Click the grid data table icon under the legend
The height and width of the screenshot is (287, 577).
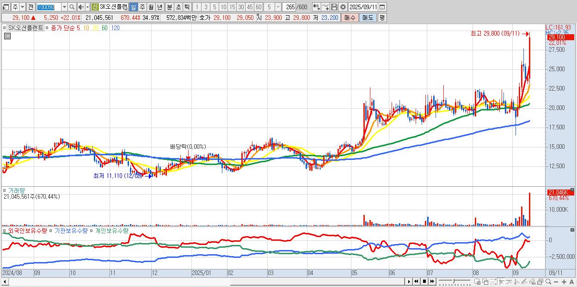pyautogui.click(x=7, y=36)
